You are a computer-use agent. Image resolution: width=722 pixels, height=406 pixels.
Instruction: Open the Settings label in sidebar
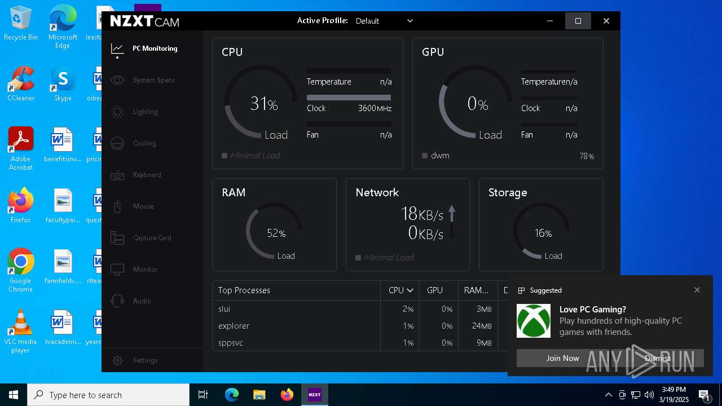click(145, 360)
